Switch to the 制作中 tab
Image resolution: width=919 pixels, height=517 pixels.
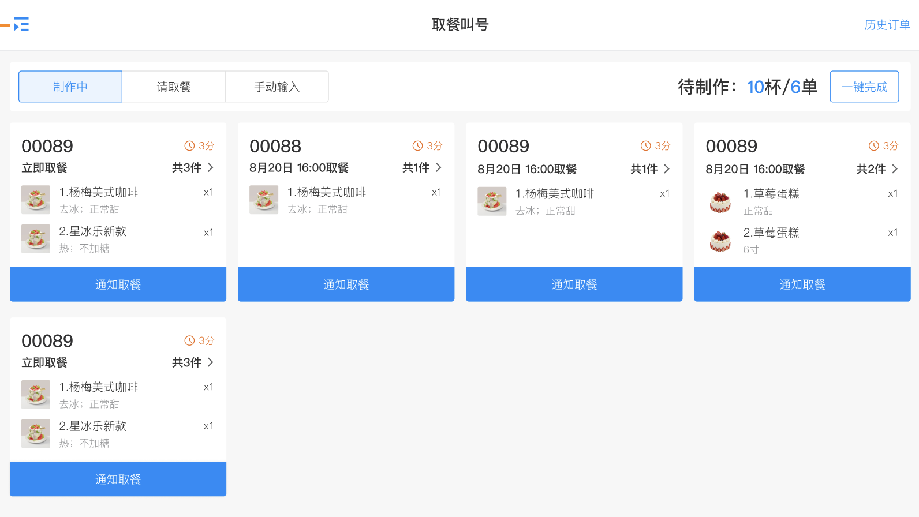[70, 87]
